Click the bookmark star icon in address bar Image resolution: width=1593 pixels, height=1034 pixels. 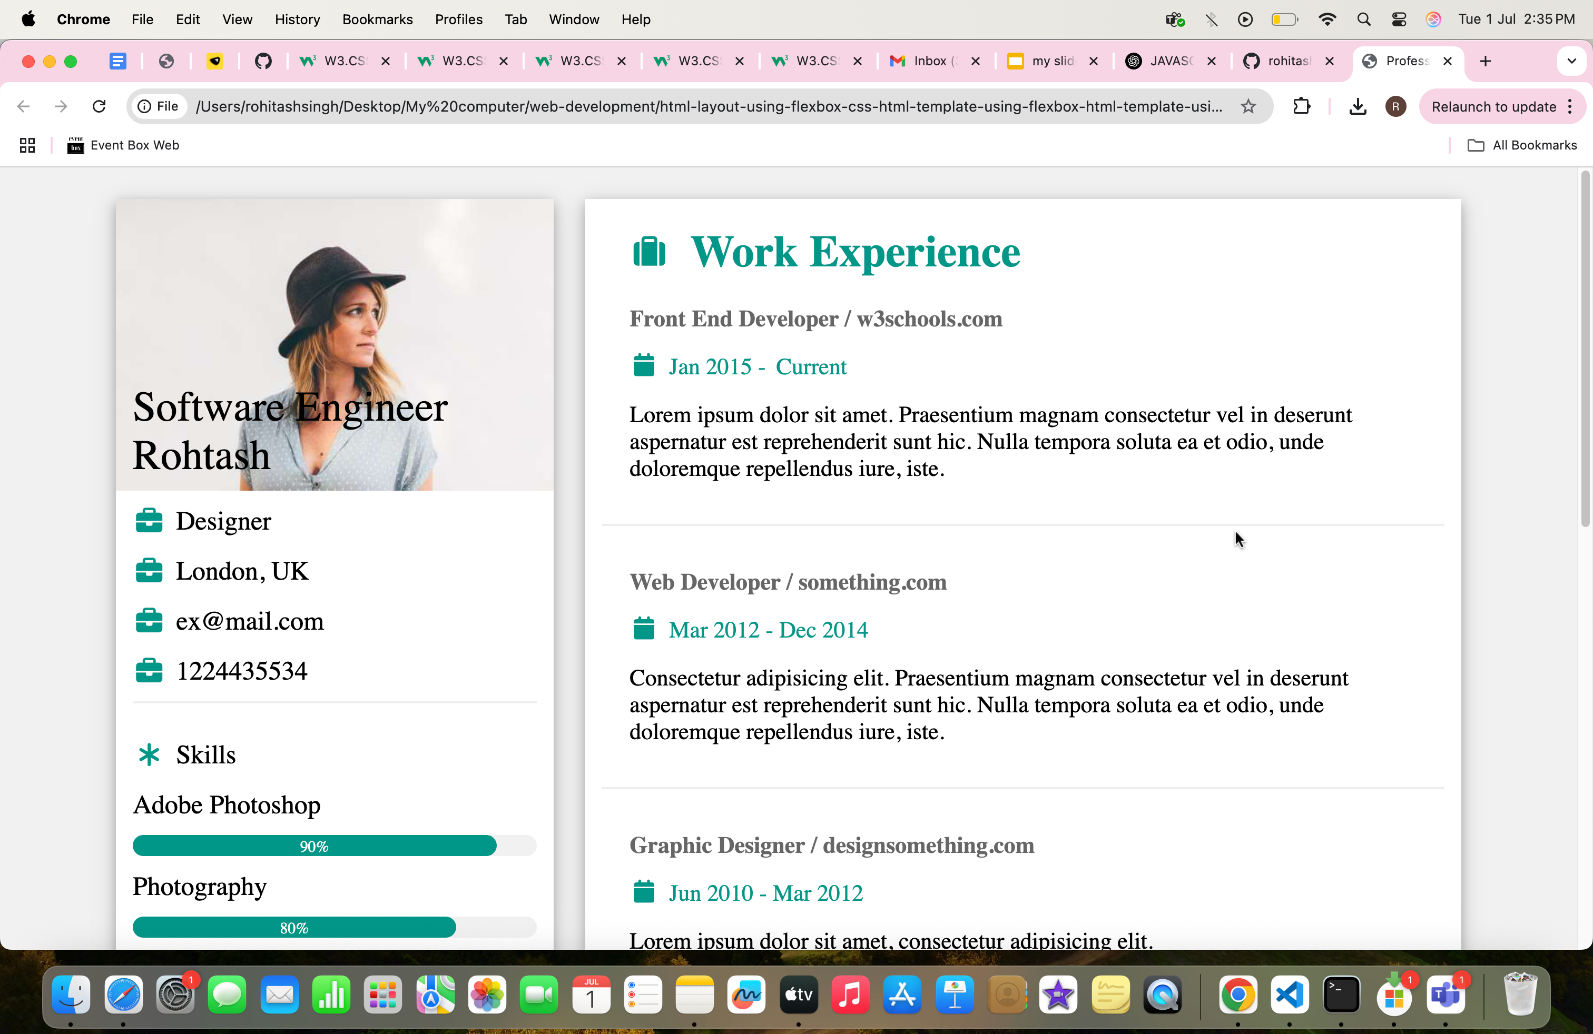[1248, 106]
